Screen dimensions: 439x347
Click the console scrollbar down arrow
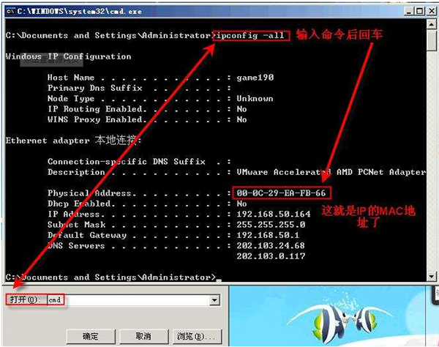[x=431, y=277]
